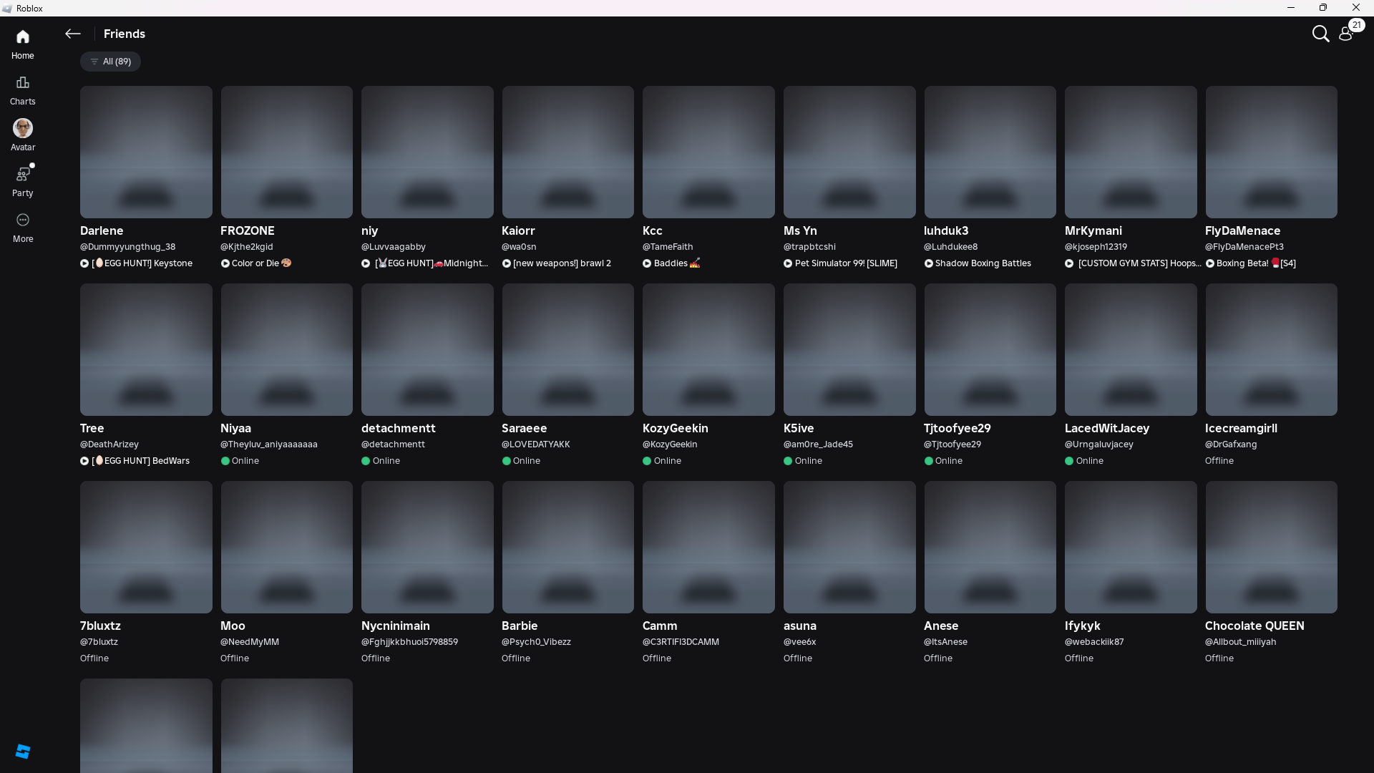Join Darlene's Keystone game via play icon
The image size is (1374, 773).
[84, 263]
